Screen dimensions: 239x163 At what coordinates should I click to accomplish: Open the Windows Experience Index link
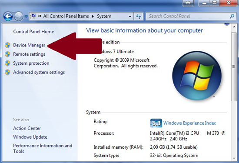pyautogui.click(x=189, y=123)
